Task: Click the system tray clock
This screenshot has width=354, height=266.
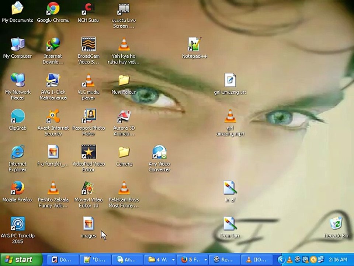Action: coord(338,259)
